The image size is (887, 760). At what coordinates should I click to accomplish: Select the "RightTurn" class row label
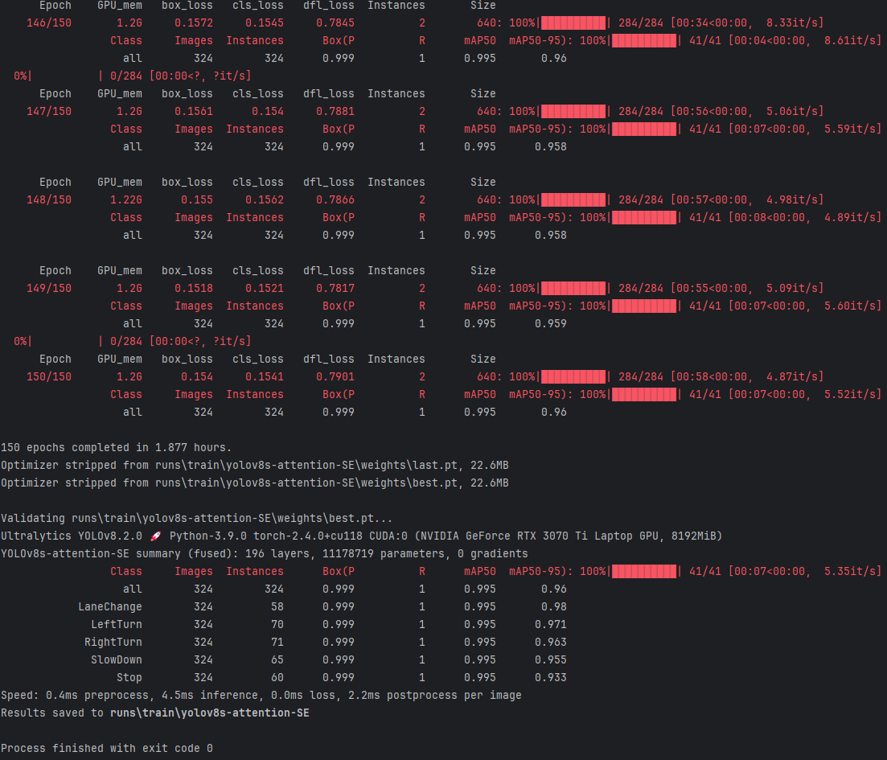(x=113, y=643)
